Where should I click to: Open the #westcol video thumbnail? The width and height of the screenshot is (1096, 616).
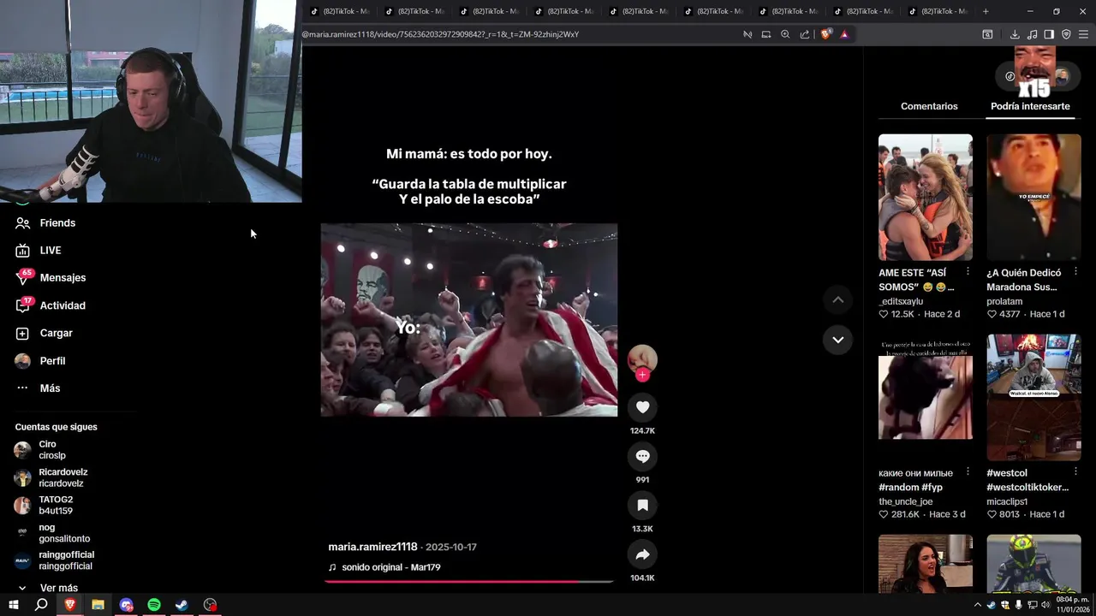click(x=1033, y=397)
